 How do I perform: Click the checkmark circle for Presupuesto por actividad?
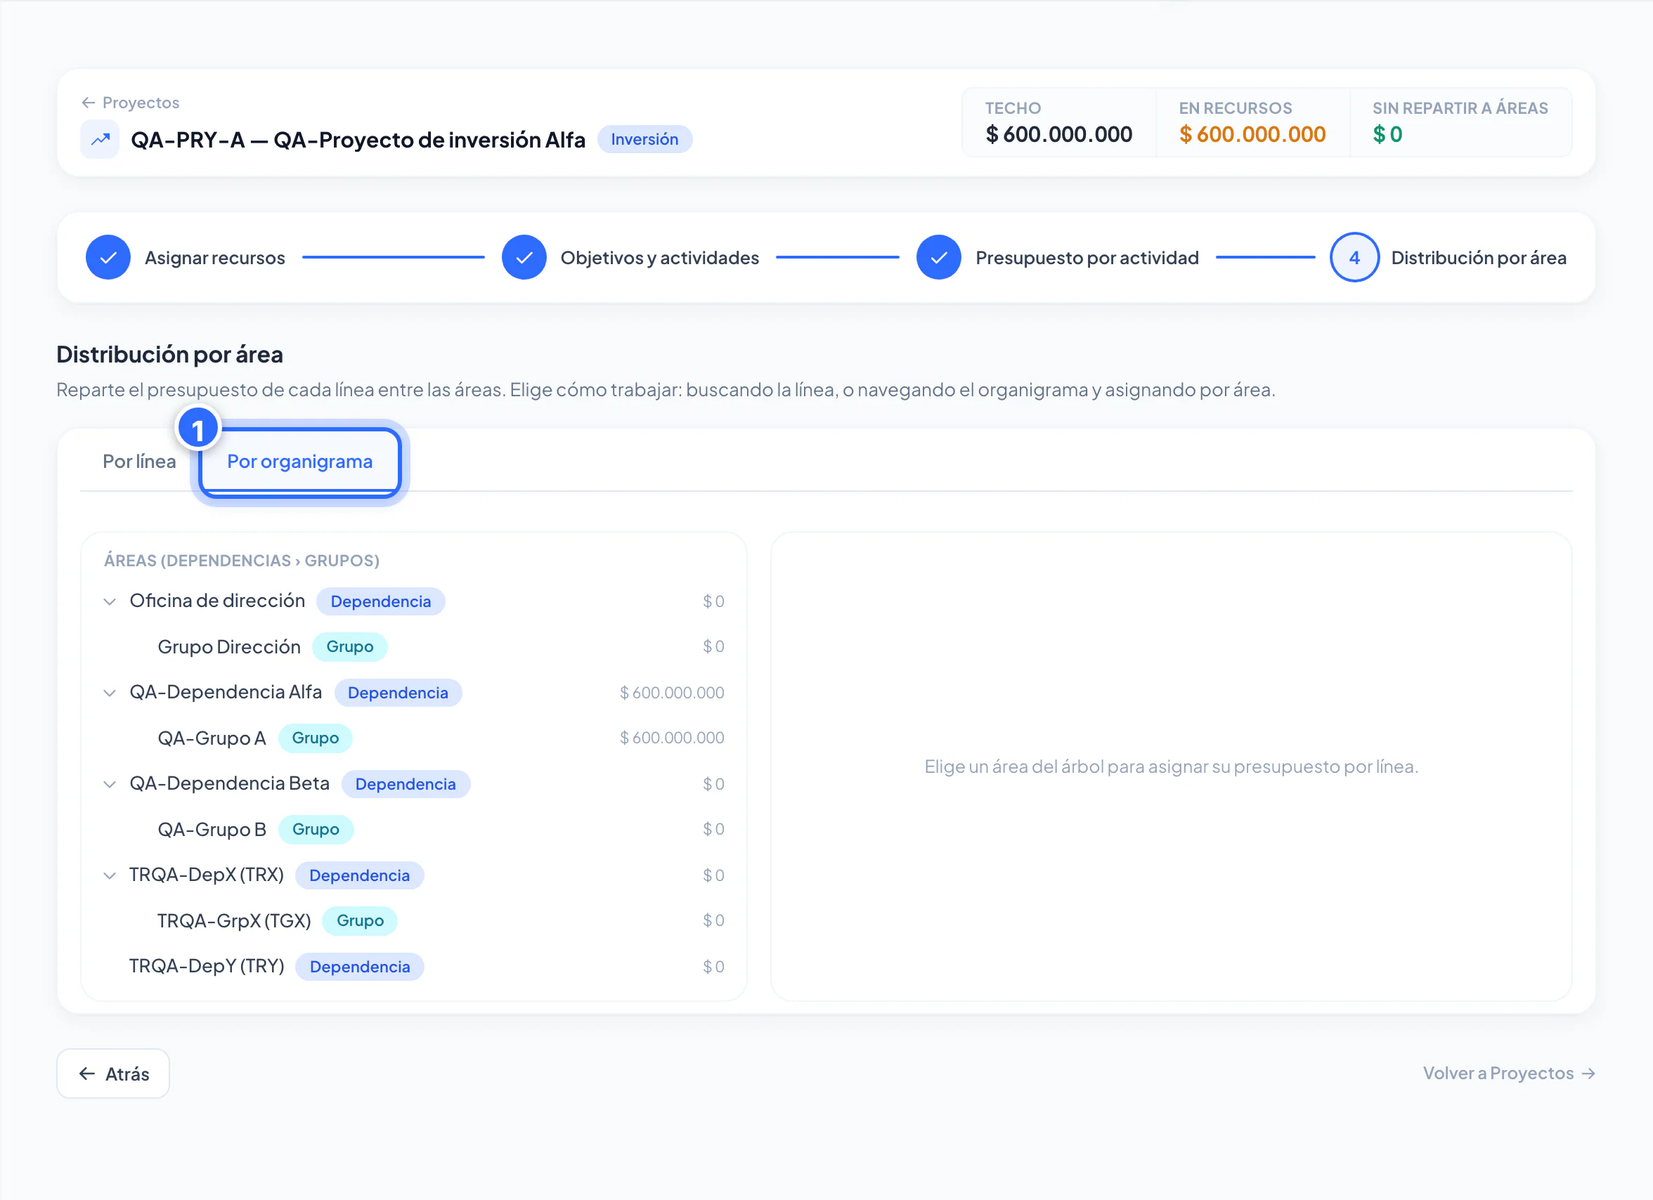(x=938, y=257)
